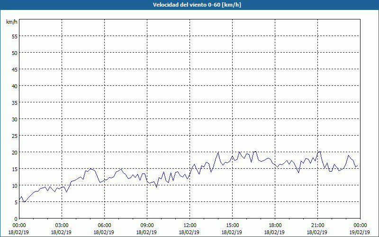The height and width of the screenshot is (237, 379).
Task: Click the x-axis time label '15:00'
Action: pos(232,226)
